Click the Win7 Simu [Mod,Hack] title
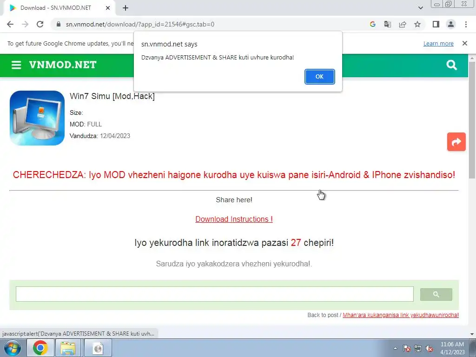The image size is (476, 357). pos(112,96)
